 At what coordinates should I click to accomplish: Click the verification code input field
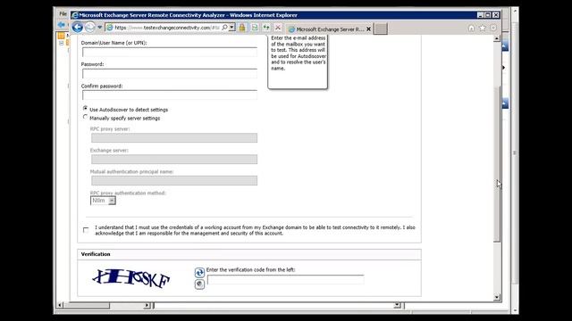coord(286,279)
